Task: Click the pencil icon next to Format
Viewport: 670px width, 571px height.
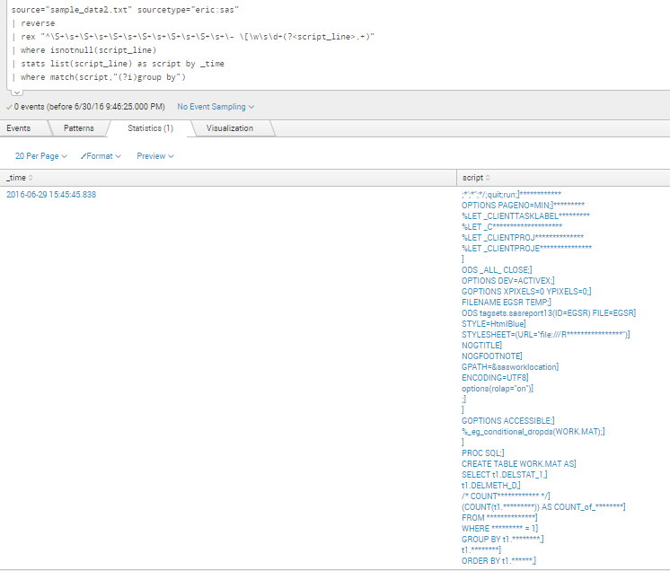Action: pos(84,156)
